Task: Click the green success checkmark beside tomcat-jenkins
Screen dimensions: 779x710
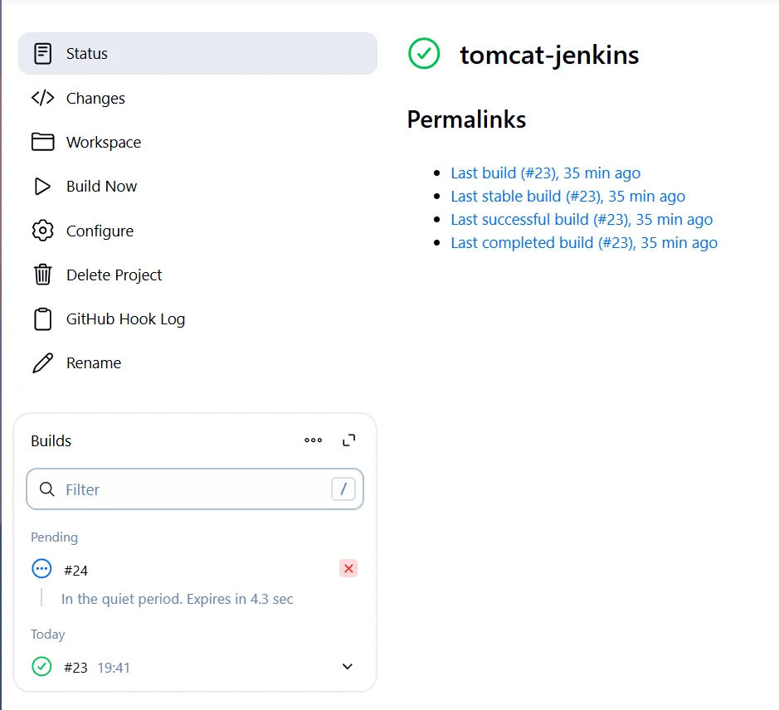Action: point(424,54)
